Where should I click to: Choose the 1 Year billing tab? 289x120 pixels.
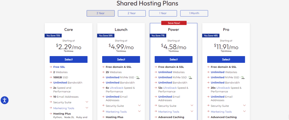point(163,13)
